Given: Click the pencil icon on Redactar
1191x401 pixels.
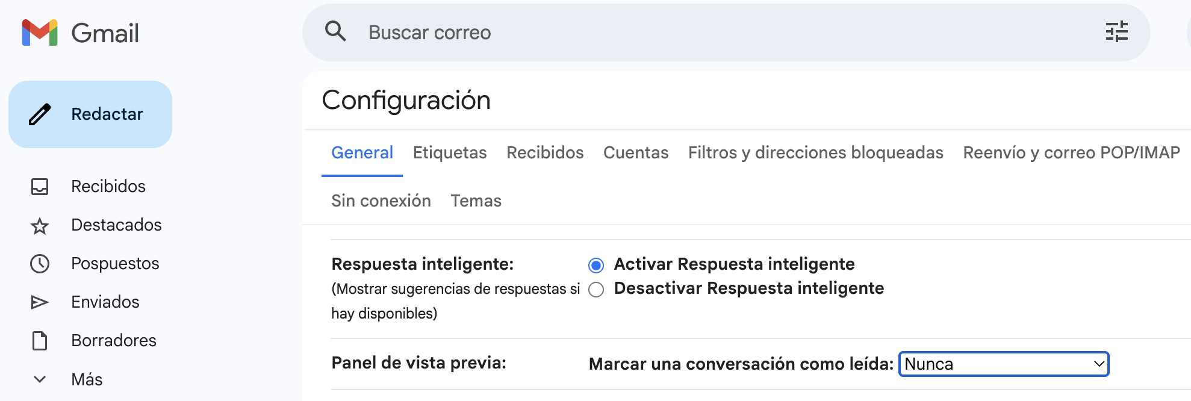Looking at the screenshot, I should pyautogui.click(x=41, y=113).
